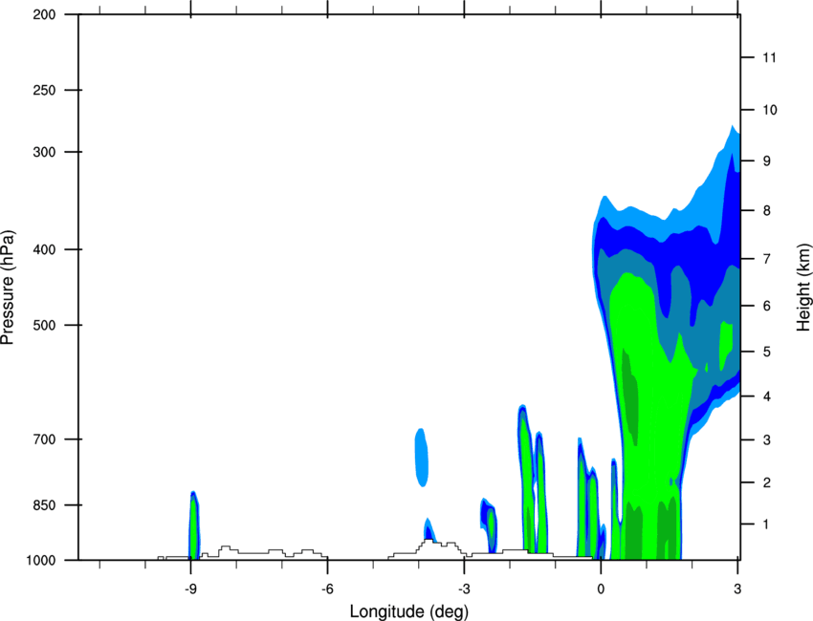813x621 pixels.
Task: Select the 400 pressure tick label
Action: click(x=44, y=249)
